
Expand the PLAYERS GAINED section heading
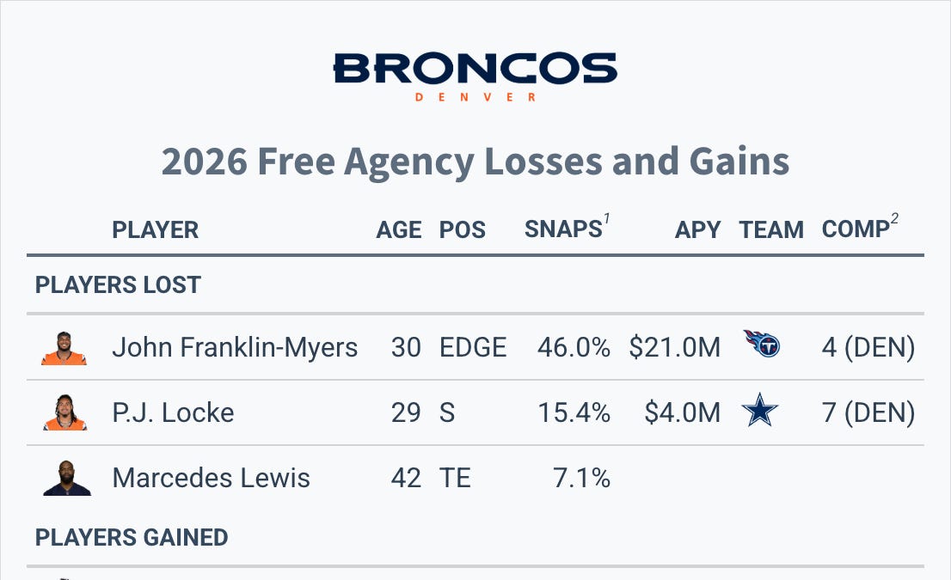click(x=132, y=538)
